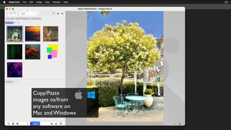Open the Apple menu
The image size is (231, 130).
click(4, 2)
